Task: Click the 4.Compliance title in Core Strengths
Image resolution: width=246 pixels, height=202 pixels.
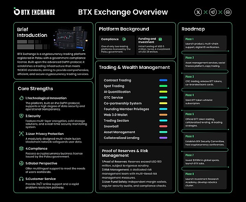Action: 36,148
